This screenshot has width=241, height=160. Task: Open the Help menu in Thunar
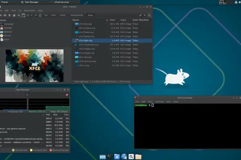coord(40,10)
